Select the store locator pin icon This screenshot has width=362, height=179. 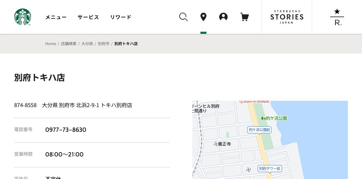pyautogui.click(x=203, y=17)
